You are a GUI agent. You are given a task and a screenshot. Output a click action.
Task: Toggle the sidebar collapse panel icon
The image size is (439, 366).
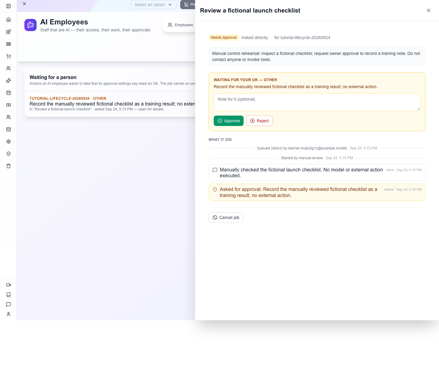pyautogui.click(x=9, y=6)
